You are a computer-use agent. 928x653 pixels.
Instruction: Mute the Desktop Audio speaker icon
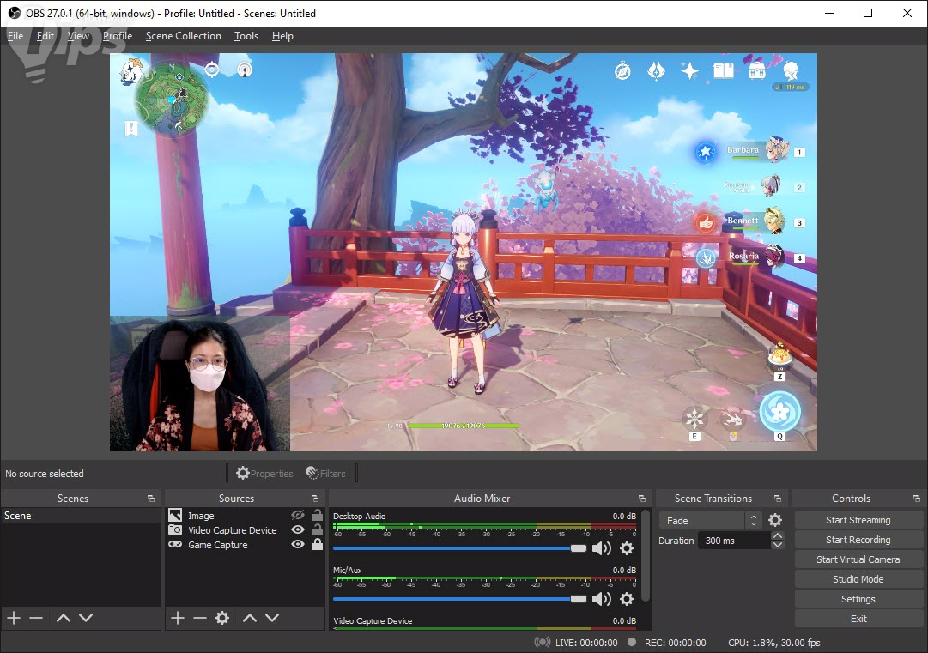pyautogui.click(x=602, y=548)
